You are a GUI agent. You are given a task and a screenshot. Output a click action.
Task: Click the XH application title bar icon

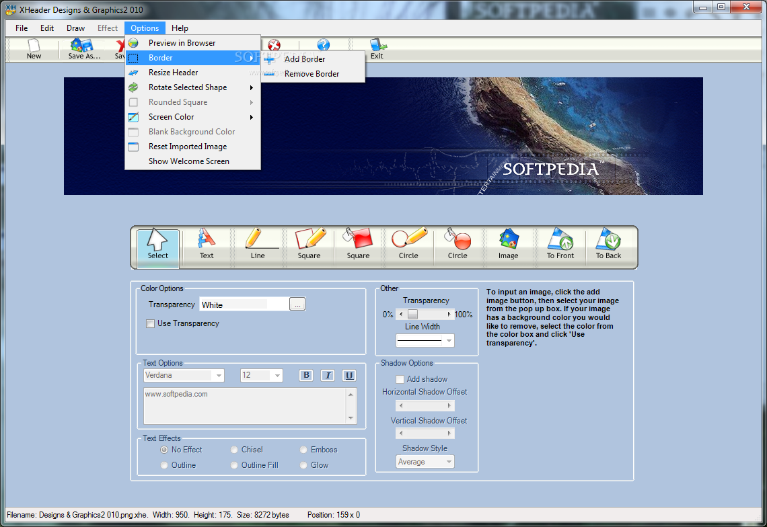10,9
